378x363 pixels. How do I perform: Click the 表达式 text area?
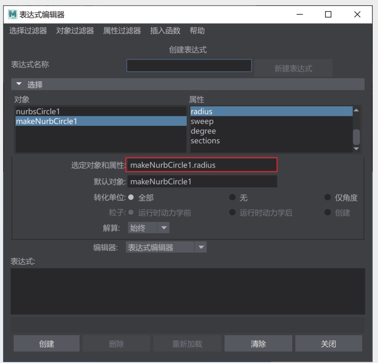click(188, 291)
